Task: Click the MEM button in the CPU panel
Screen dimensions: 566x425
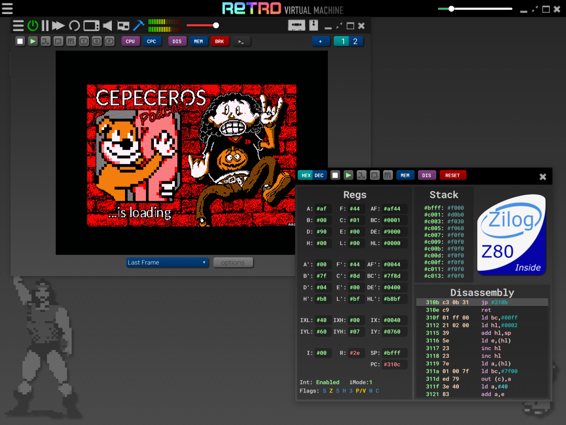Action: (x=405, y=175)
